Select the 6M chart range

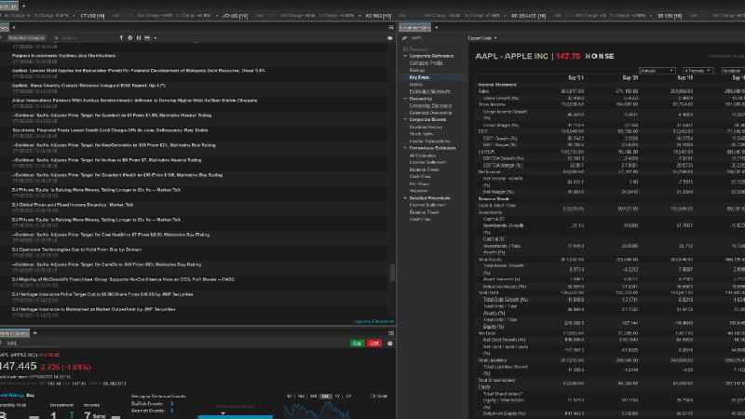pos(325,396)
